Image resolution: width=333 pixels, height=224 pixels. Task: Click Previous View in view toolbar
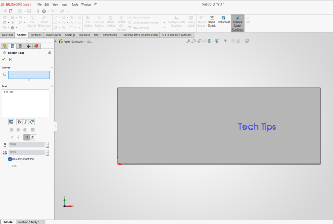(199, 41)
